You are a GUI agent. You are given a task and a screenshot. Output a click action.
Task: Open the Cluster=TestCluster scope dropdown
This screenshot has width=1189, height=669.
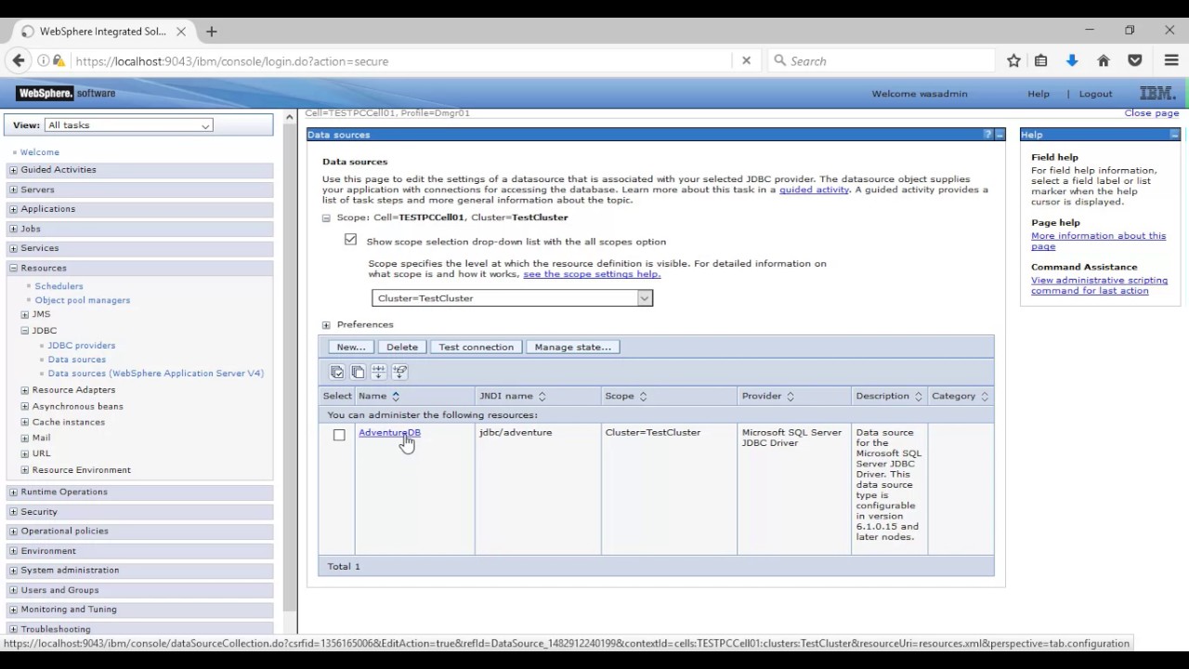coord(512,298)
